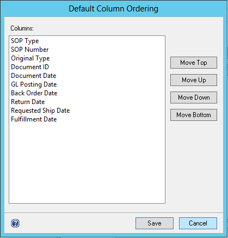Click the Columns label
This screenshot has height=238, width=228.
tap(22, 28)
